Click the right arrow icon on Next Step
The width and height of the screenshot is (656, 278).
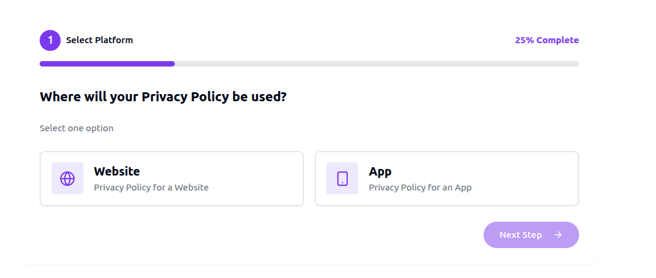coord(558,235)
